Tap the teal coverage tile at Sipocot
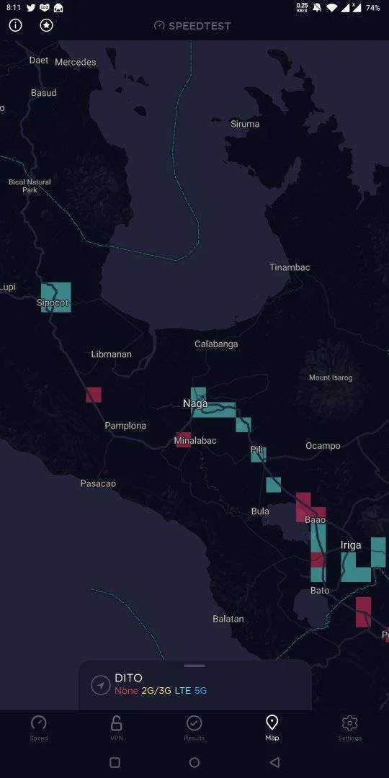The width and height of the screenshot is (389, 778). point(56,298)
